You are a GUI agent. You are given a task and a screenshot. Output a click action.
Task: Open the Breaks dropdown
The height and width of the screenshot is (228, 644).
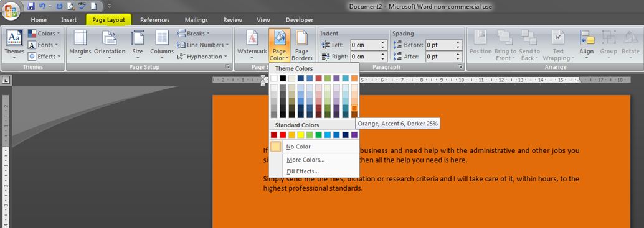(193, 34)
